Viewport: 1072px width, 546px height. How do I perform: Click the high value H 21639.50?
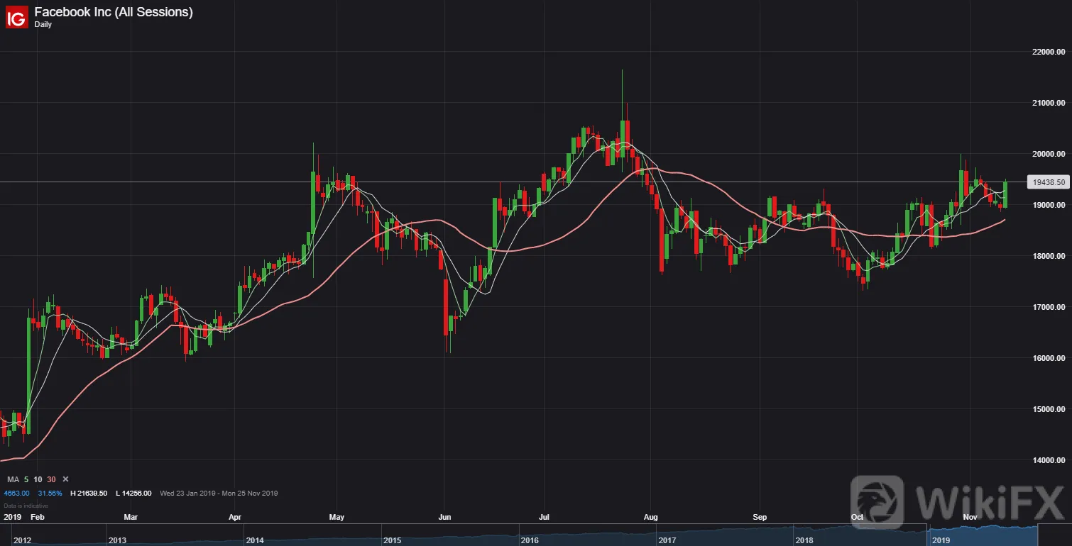pyautogui.click(x=87, y=493)
